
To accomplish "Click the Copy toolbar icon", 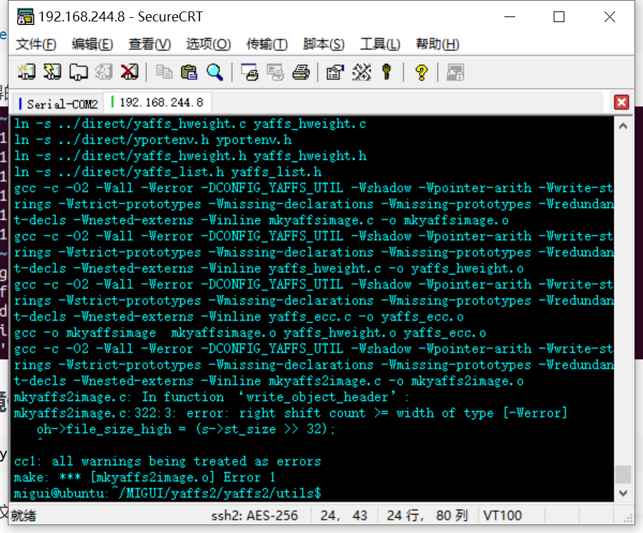I will [x=164, y=72].
